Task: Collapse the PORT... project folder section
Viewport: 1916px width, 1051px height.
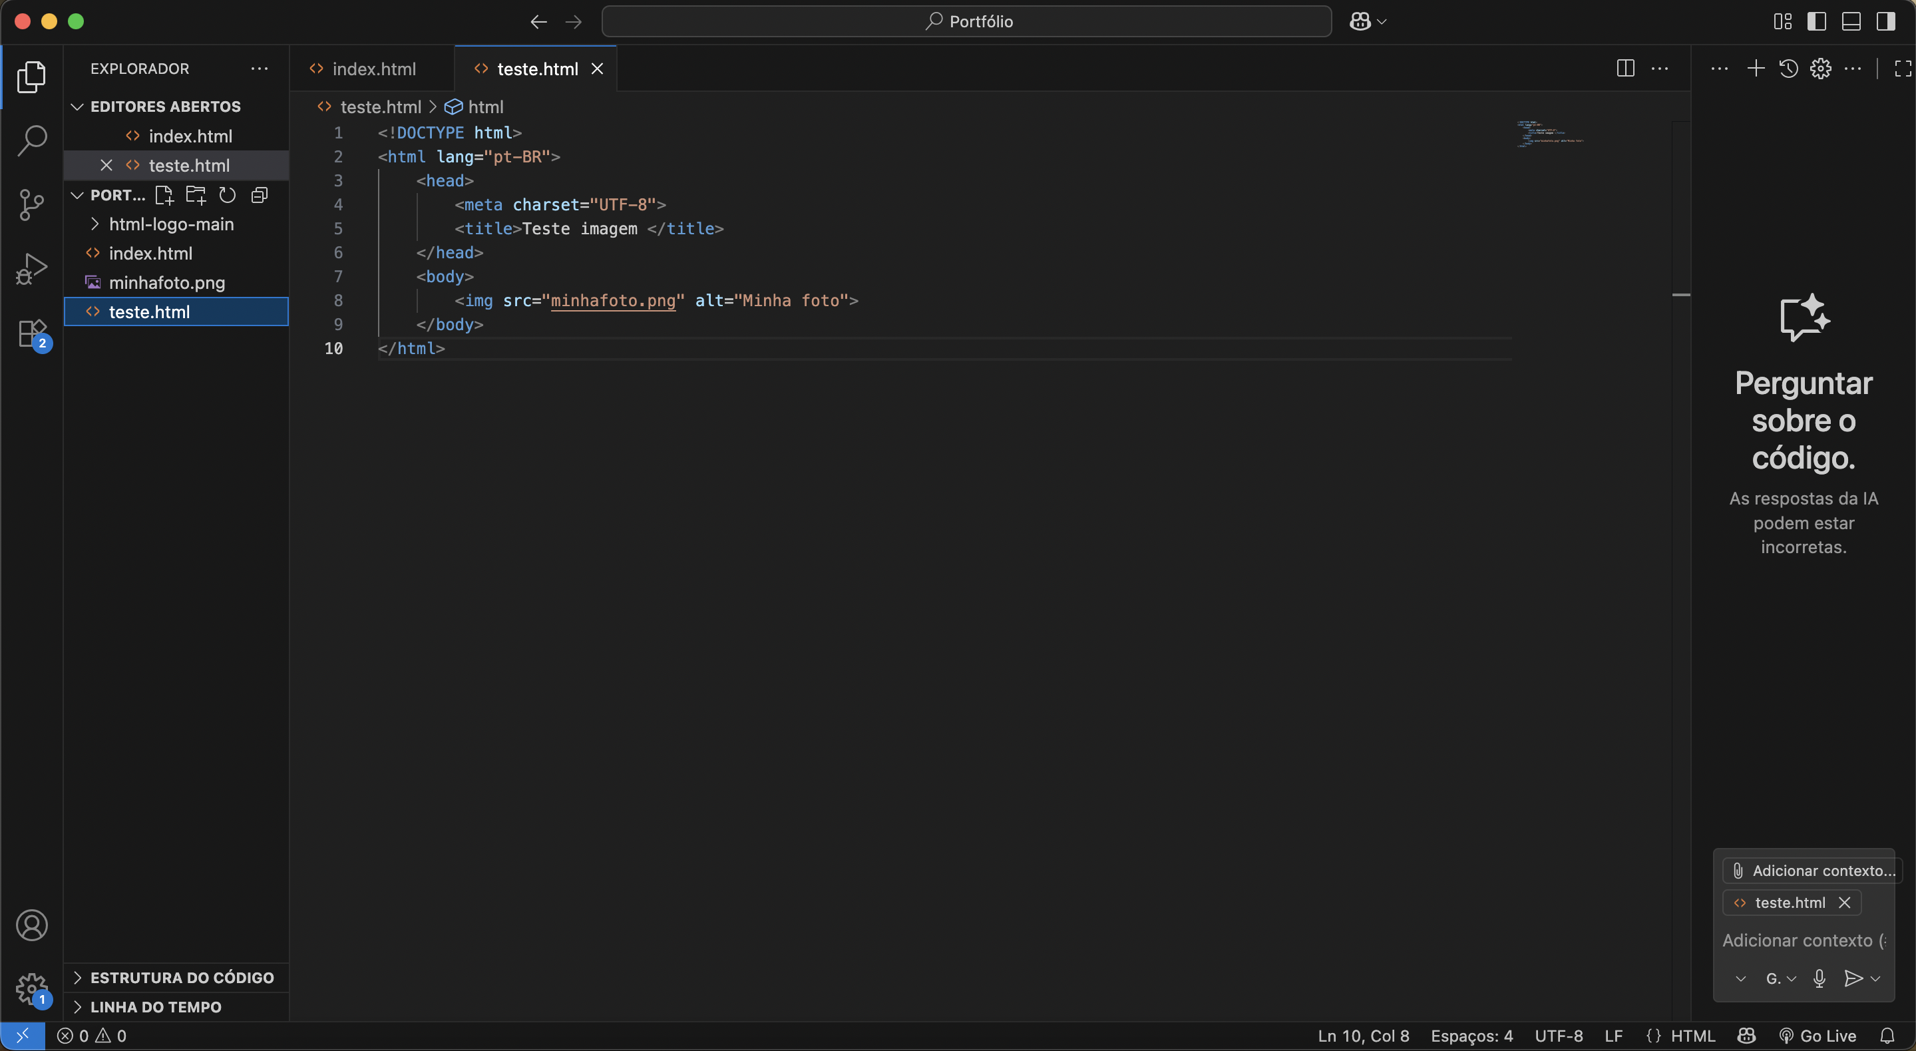Action: click(x=108, y=195)
